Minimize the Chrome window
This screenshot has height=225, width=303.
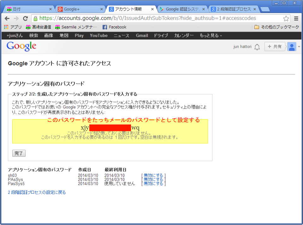pyautogui.click(x=276, y=3)
